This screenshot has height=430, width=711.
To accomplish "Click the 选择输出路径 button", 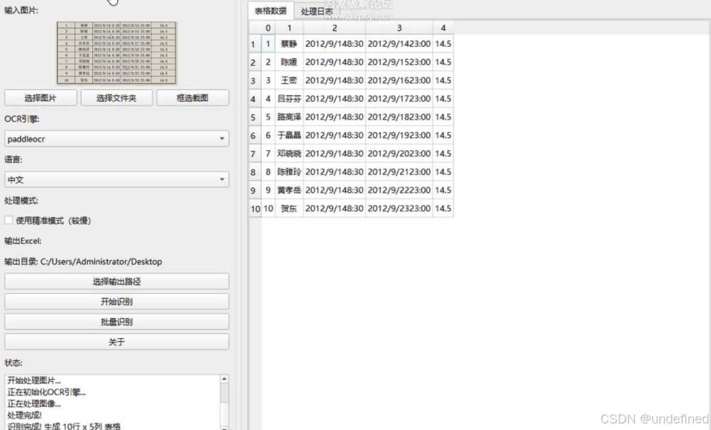I will [117, 281].
